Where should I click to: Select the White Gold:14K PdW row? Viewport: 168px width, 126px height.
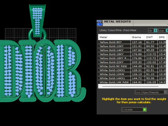click(x=132, y=82)
